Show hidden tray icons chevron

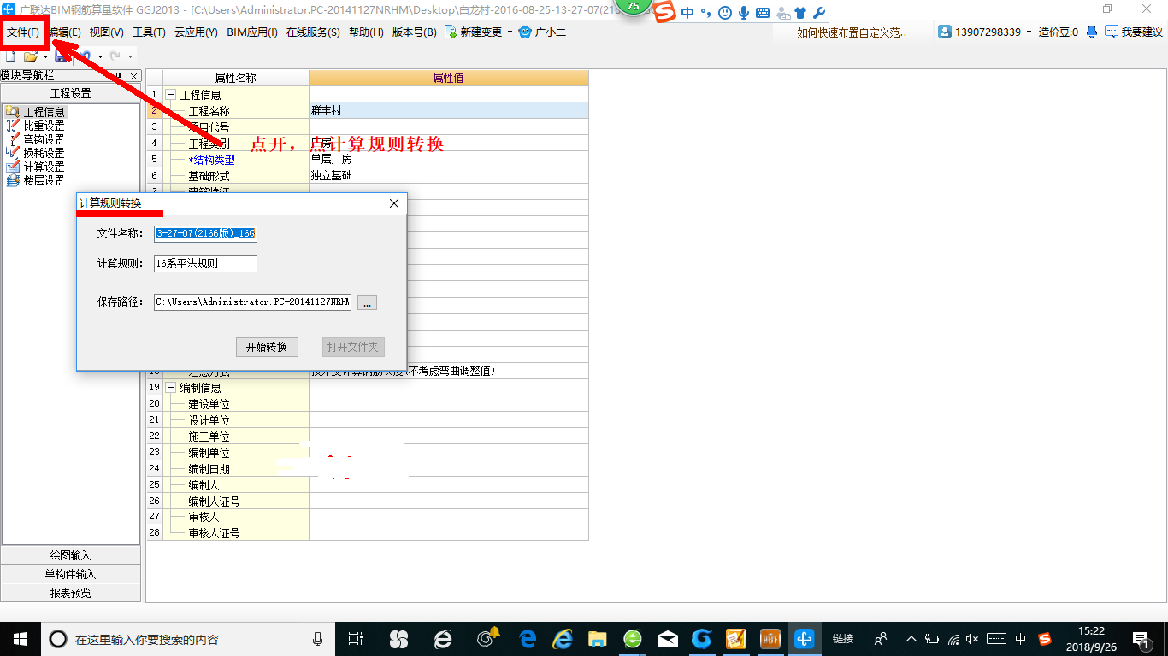click(911, 639)
